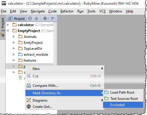Select the calculator tree row text
The height and width of the screenshot is (115, 147).
(x=26, y=25)
